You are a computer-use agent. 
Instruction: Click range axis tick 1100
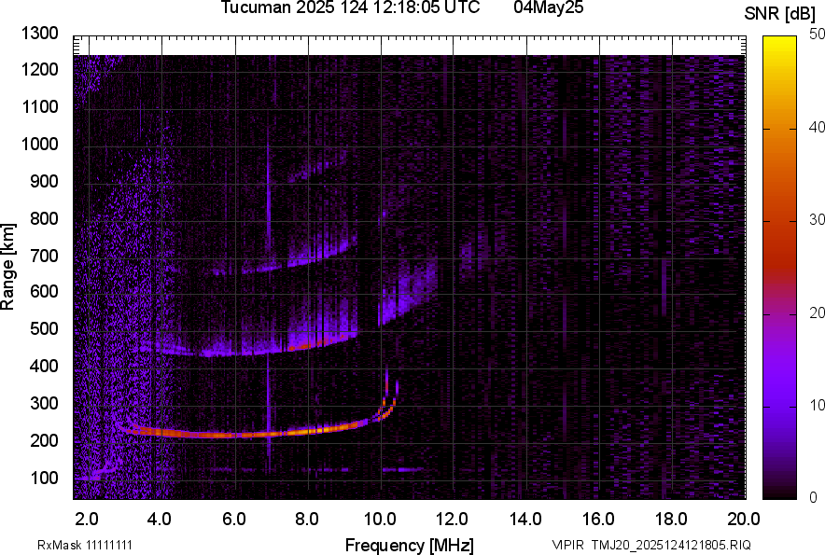click(39, 106)
